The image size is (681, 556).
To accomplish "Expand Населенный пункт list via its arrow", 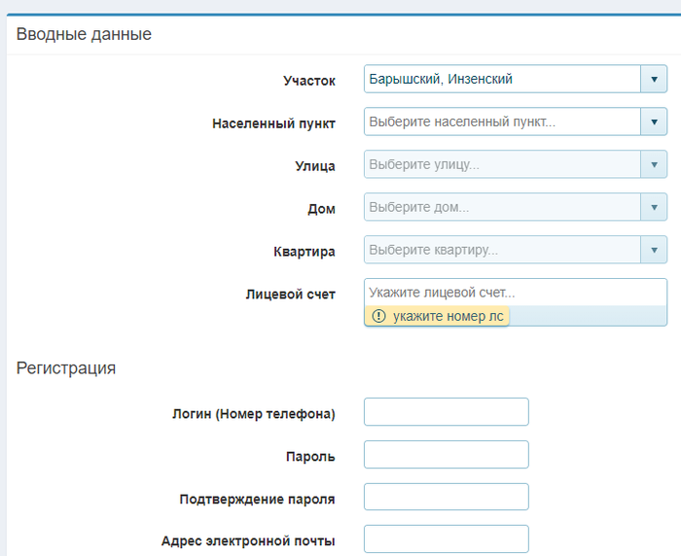I will click(653, 122).
